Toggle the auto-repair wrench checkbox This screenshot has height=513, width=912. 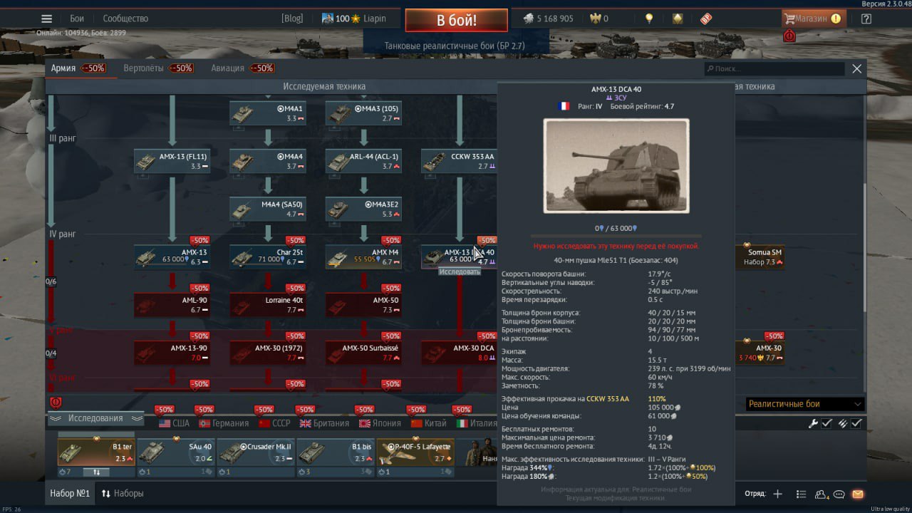coord(827,423)
